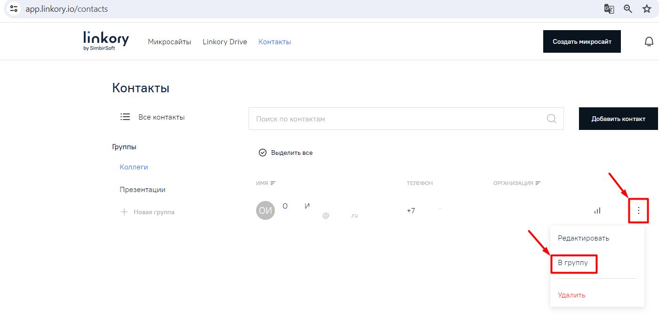This screenshot has width=659, height=322.
Task: Switch to Linkory Drive tab
Action: click(x=225, y=42)
